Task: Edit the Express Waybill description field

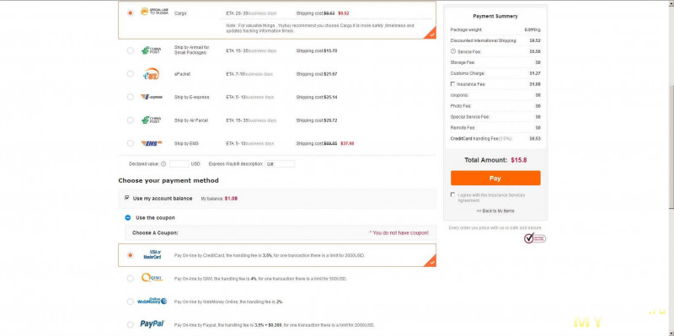Action: [280, 163]
